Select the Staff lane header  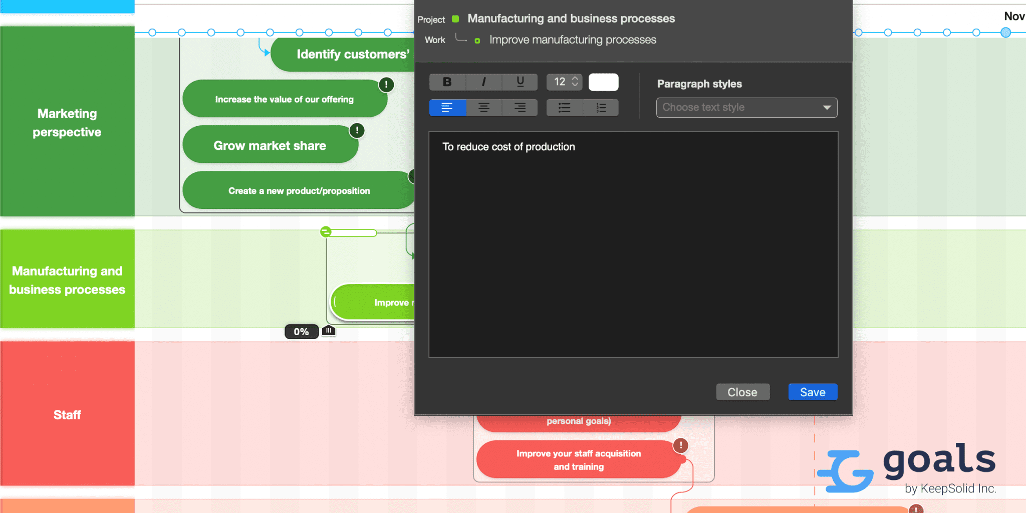coord(67,414)
